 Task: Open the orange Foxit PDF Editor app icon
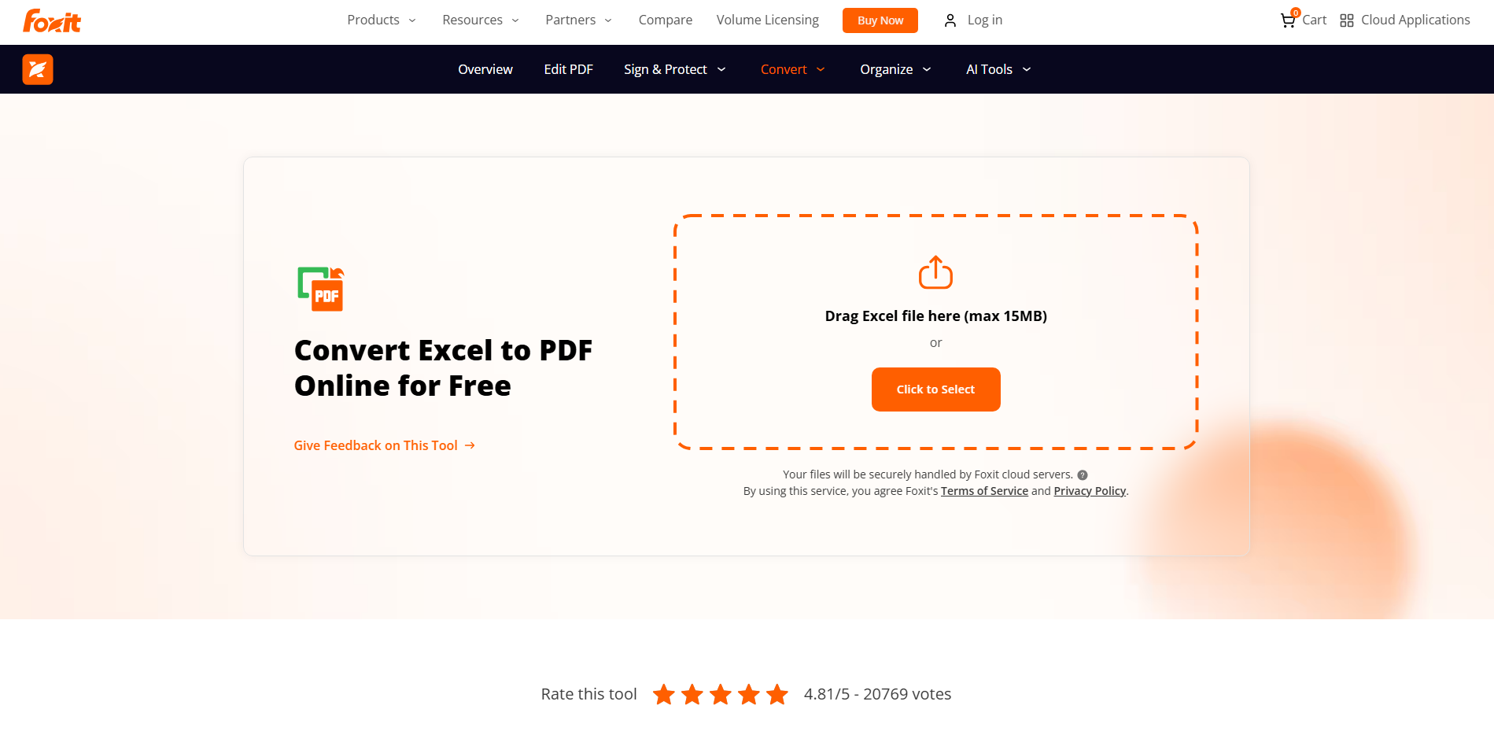pyautogui.click(x=38, y=69)
